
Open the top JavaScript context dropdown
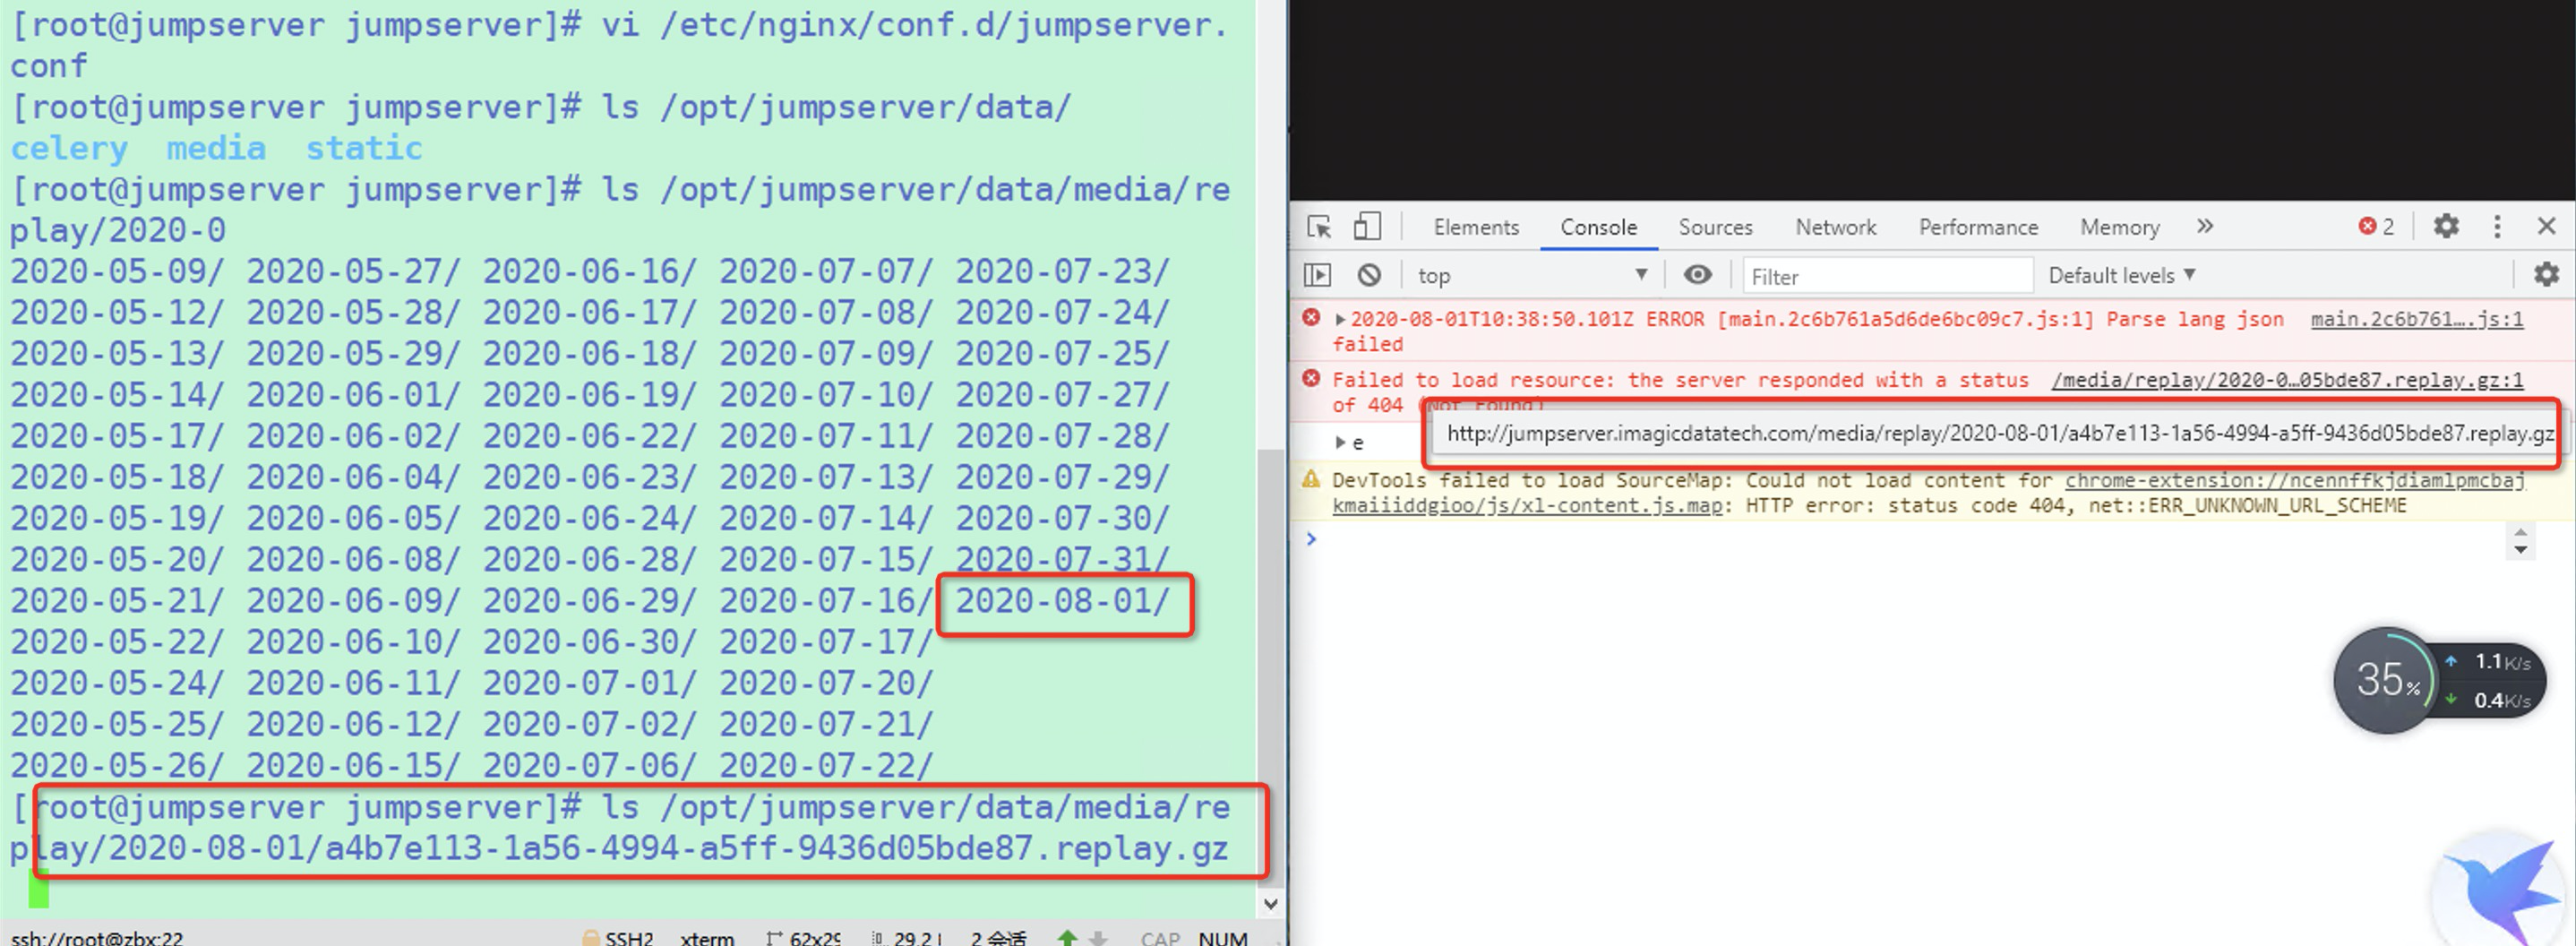(x=1532, y=275)
